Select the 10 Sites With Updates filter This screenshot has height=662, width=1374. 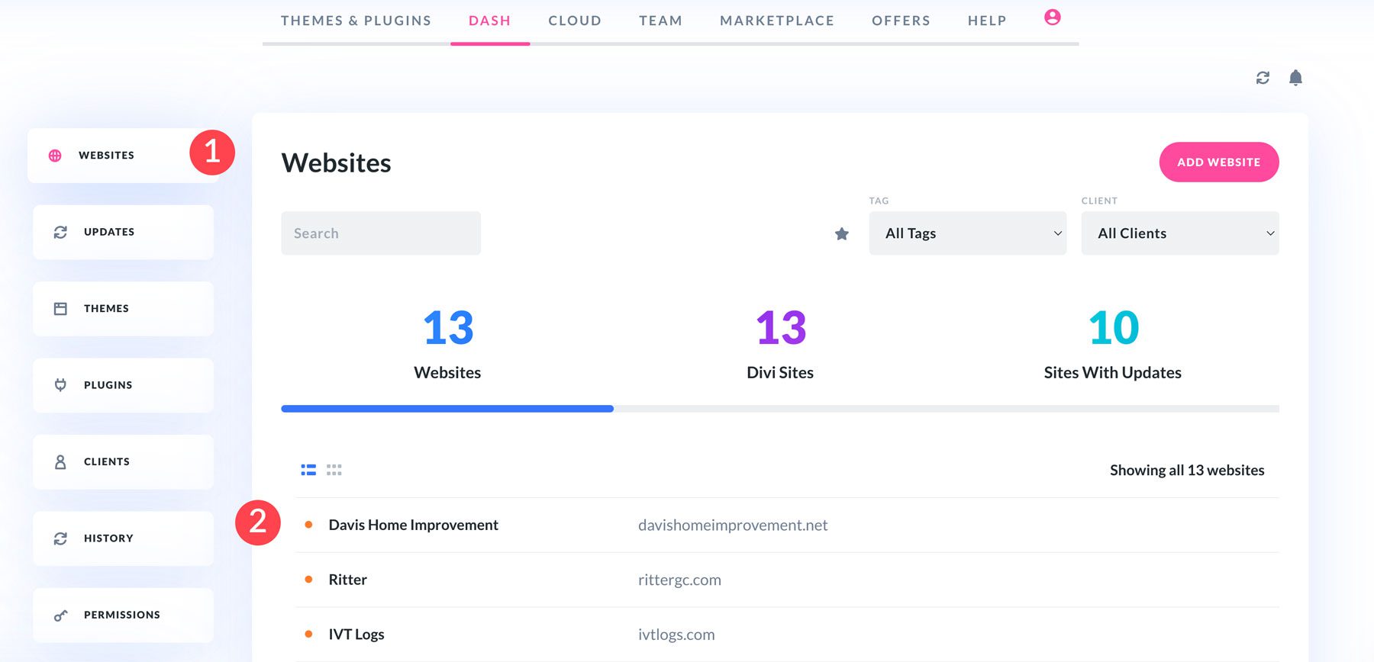(1113, 344)
